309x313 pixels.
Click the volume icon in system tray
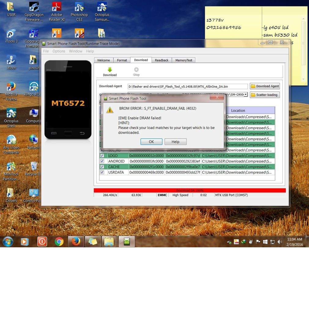pos(279,242)
